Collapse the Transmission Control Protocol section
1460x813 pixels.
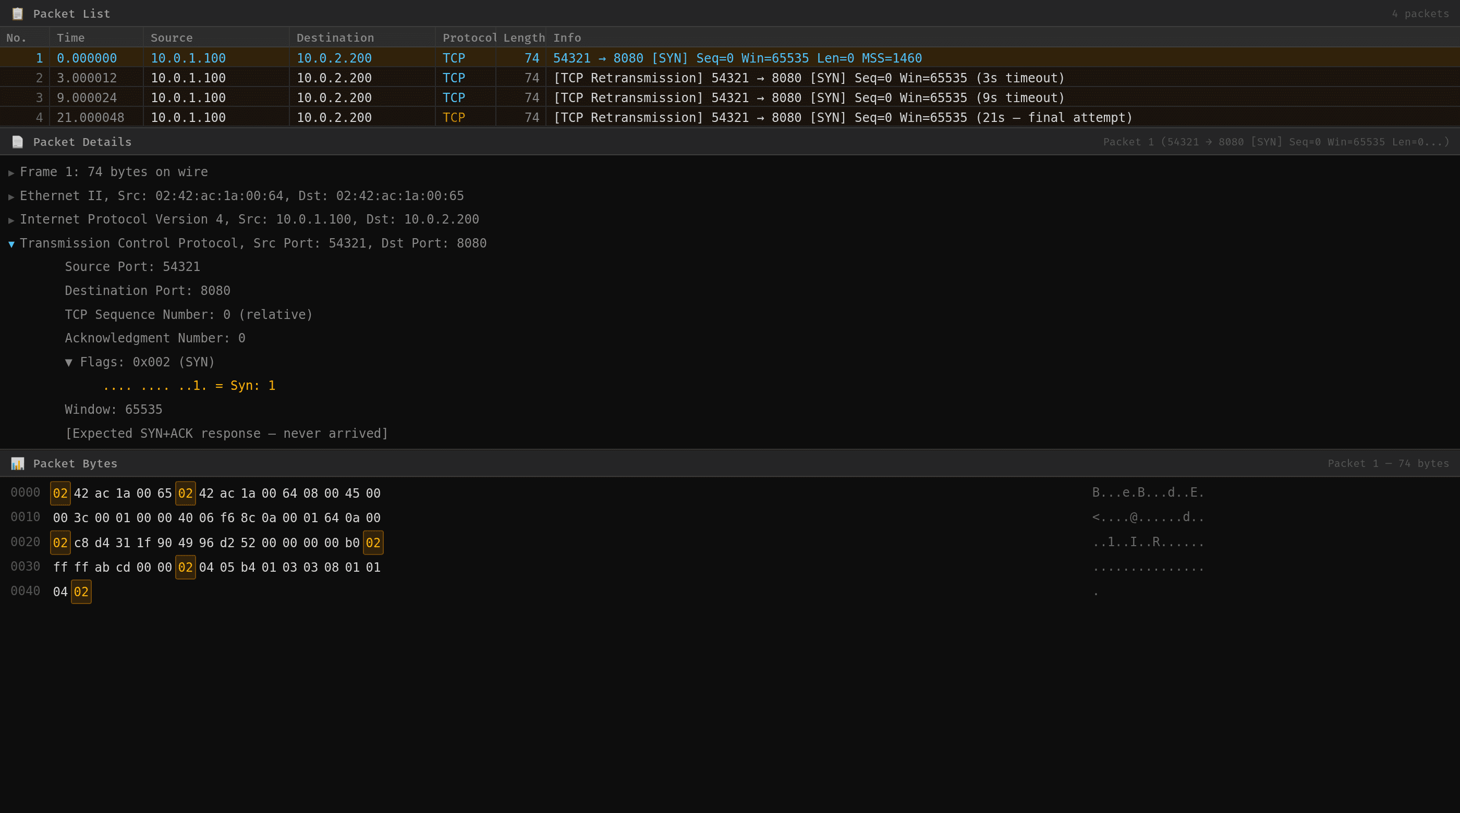(11, 243)
